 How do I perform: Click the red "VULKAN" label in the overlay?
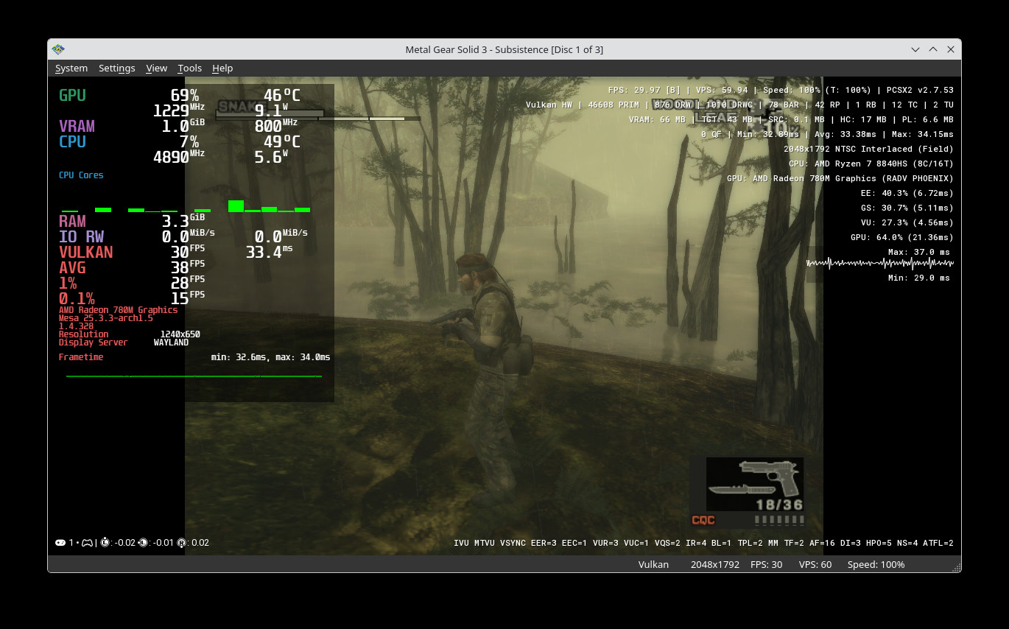click(x=85, y=252)
